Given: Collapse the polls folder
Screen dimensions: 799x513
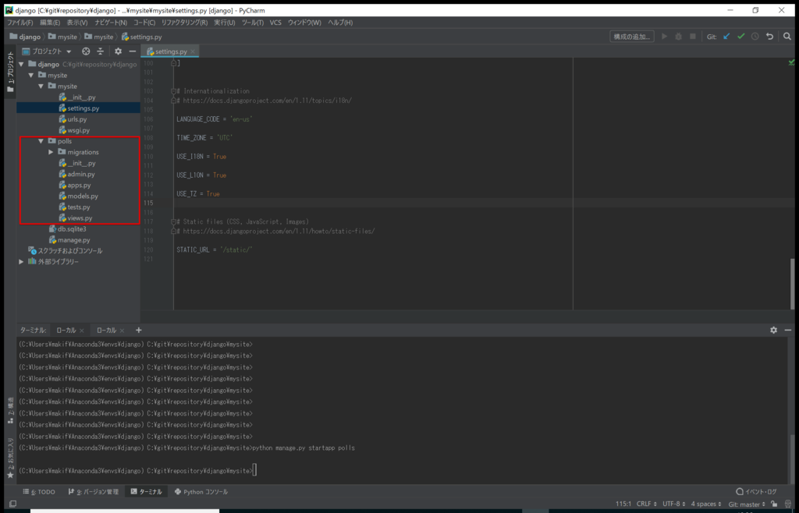Looking at the screenshot, I should (x=41, y=141).
